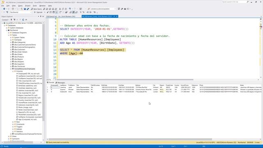Open the Northwind database dropdown
This screenshot has width=263, height=148.
tap(31, 12)
